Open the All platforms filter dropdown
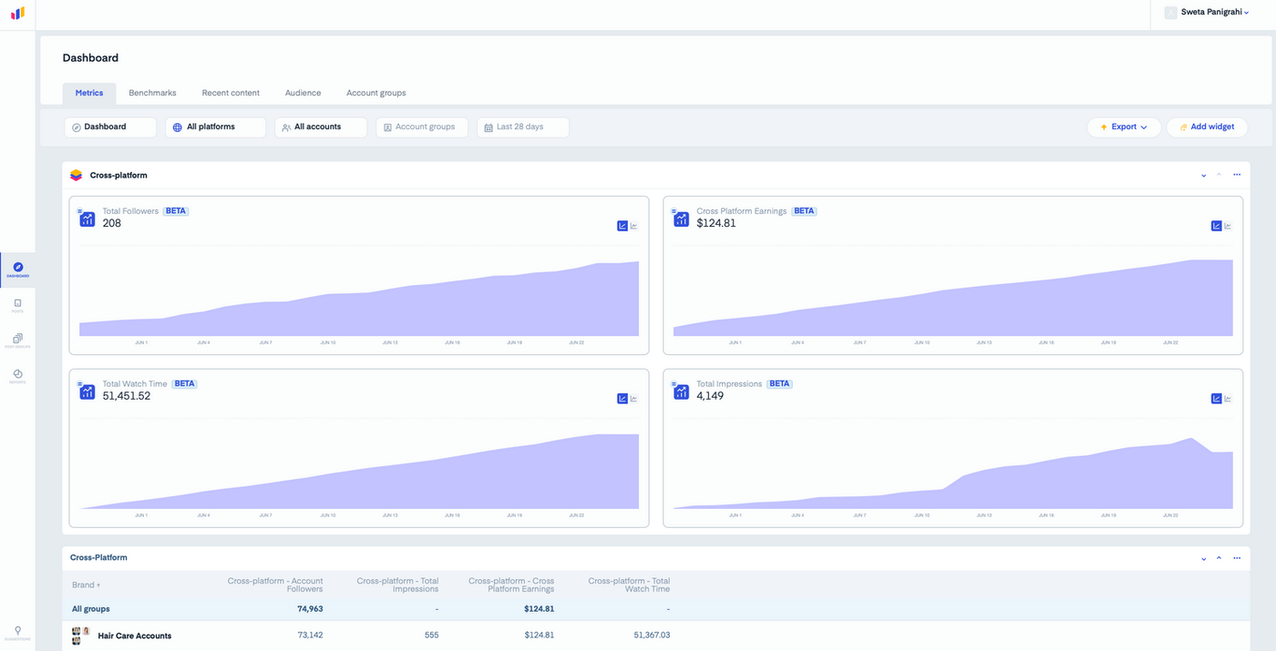1276x651 pixels. [216, 127]
